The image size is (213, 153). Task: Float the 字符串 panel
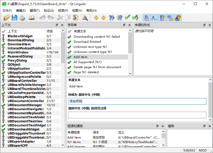click(x=124, y=25)
